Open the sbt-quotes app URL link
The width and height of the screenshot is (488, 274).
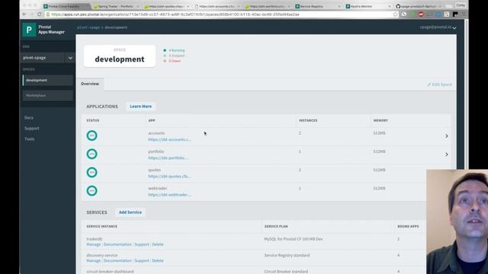(169, 176)
